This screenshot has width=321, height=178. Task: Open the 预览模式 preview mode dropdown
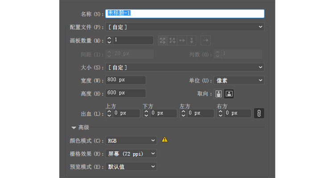131,166
